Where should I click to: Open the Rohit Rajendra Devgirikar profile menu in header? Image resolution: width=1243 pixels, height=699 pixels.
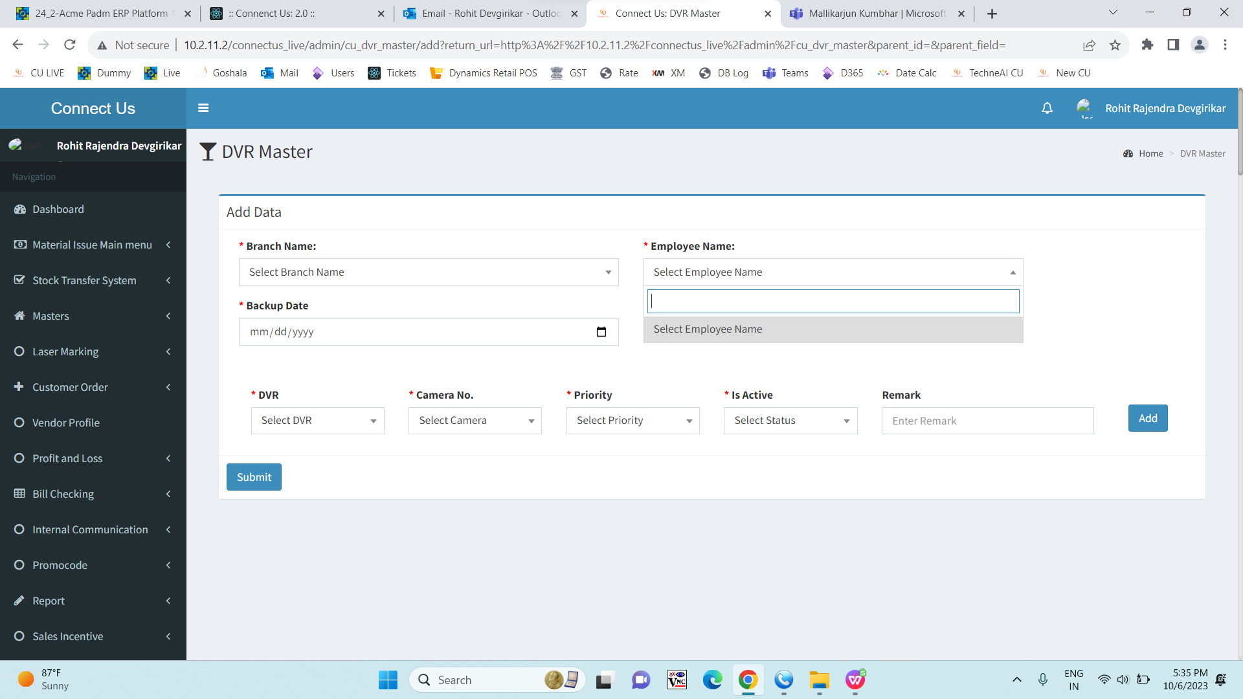click(1151, 108)
